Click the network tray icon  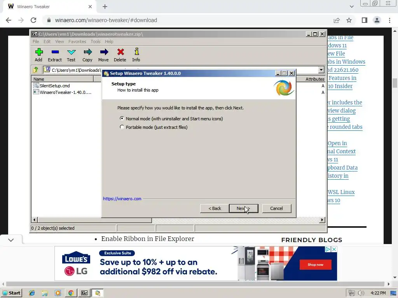coord(351,293)
